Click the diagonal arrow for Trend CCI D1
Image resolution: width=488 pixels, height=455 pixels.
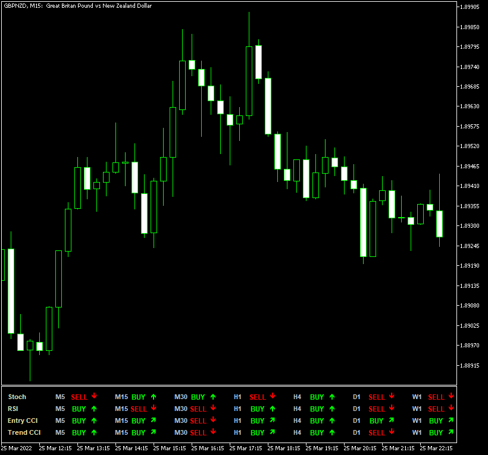(392, 432)
